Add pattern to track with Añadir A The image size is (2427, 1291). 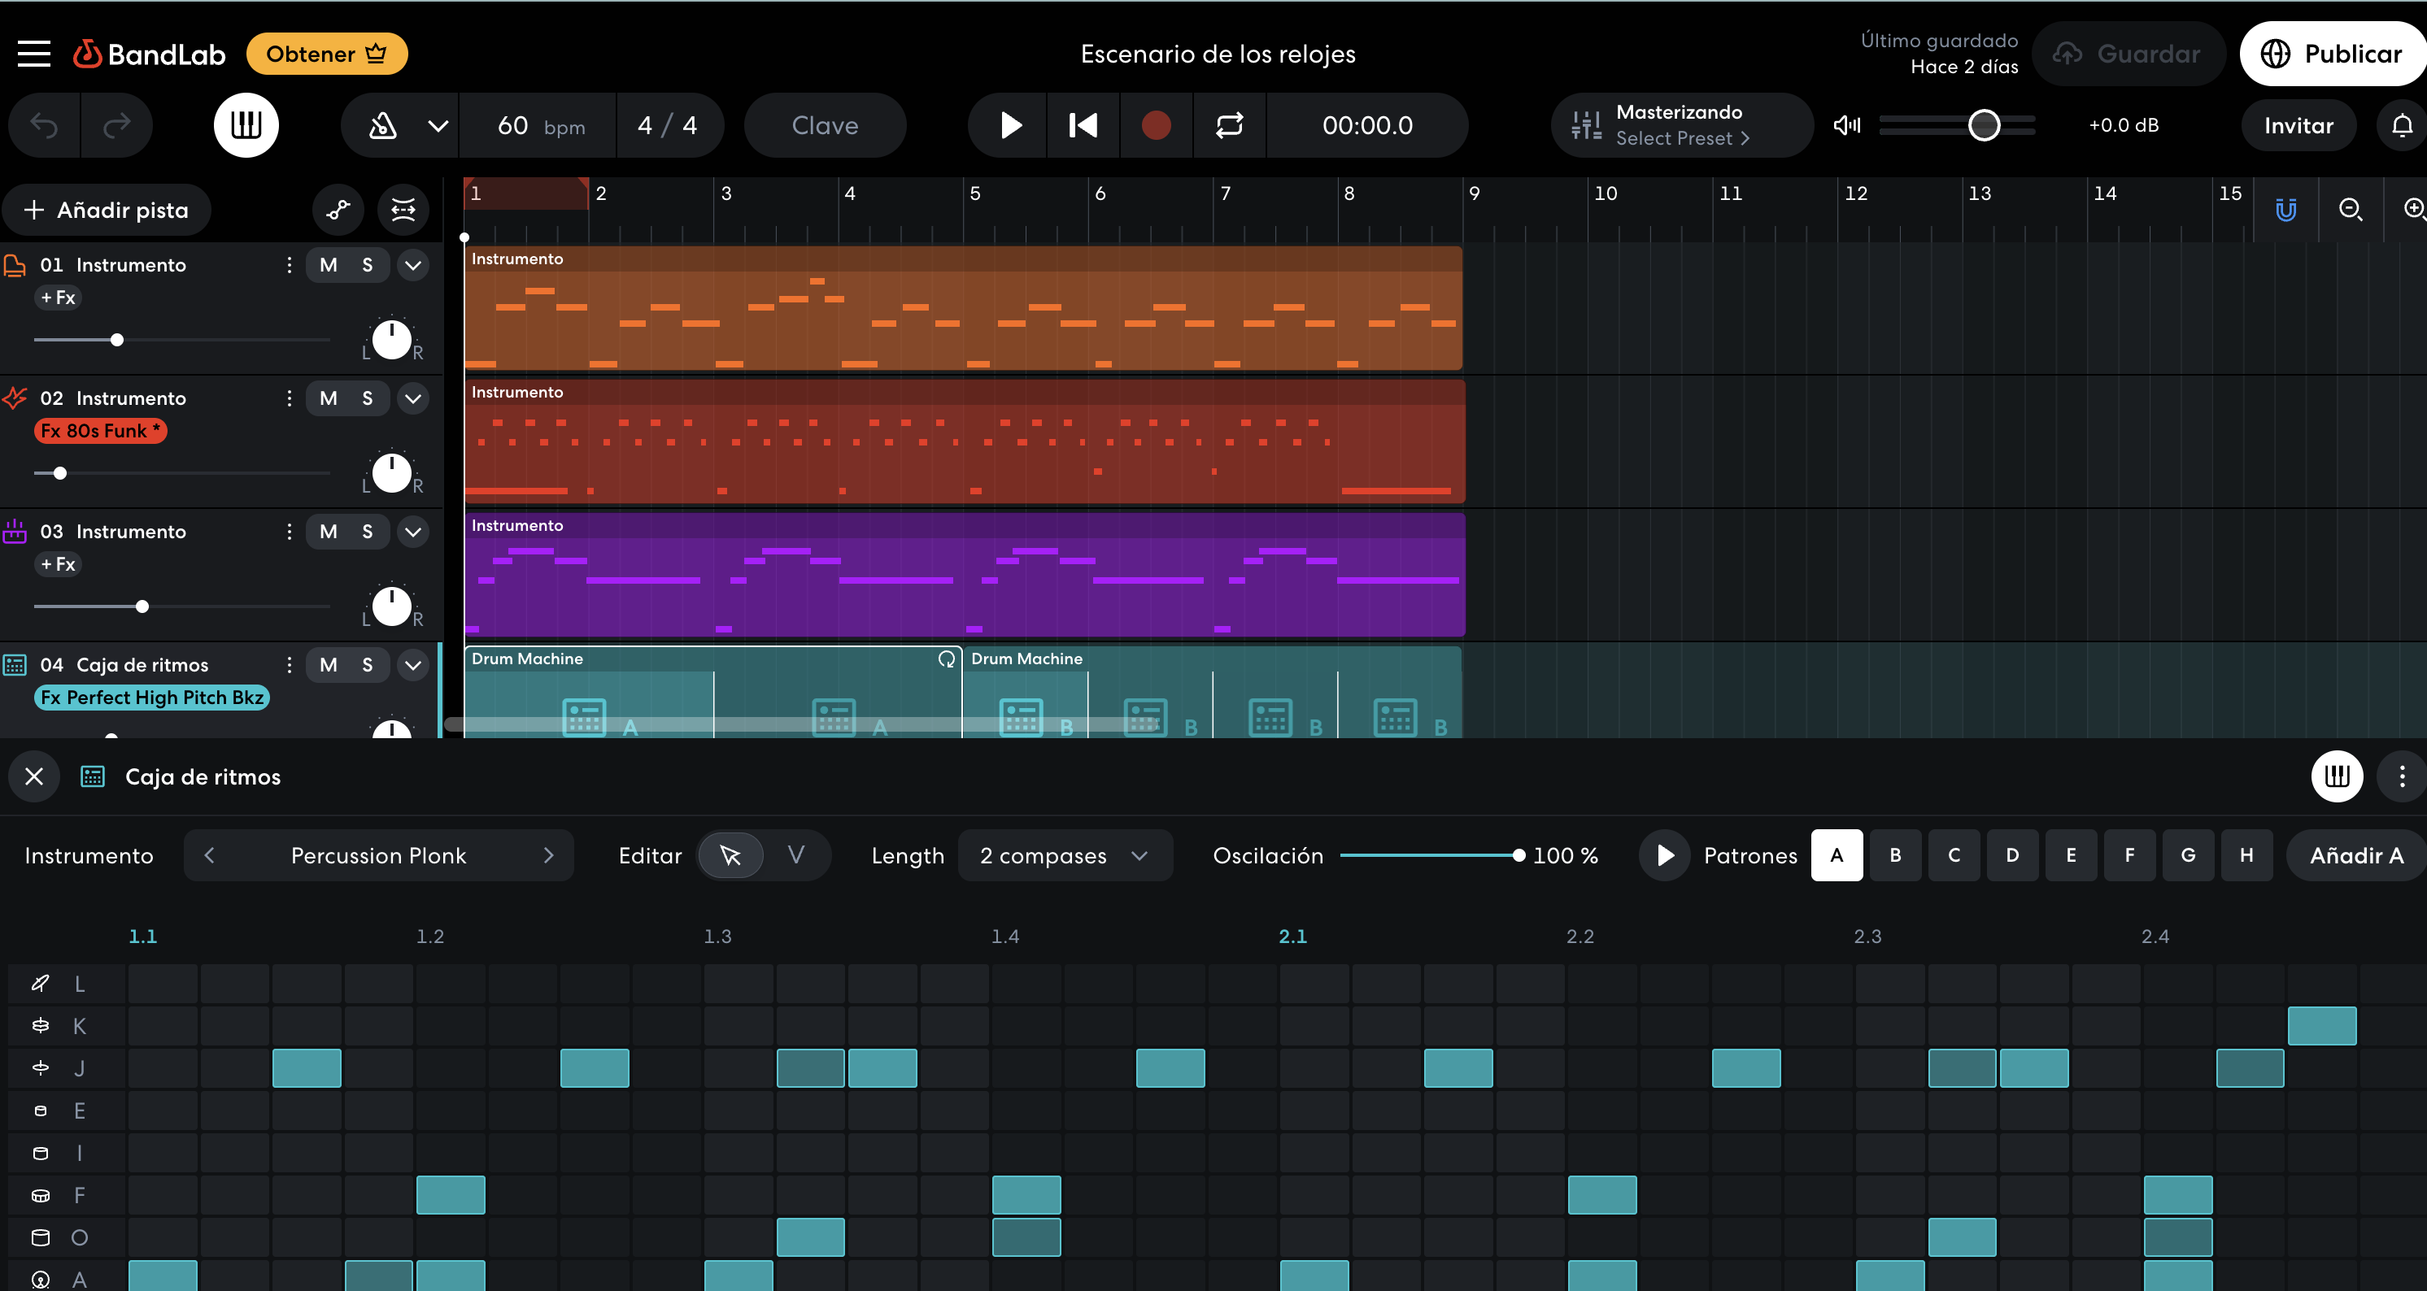pyautogui.click(x=2355, y=855)
